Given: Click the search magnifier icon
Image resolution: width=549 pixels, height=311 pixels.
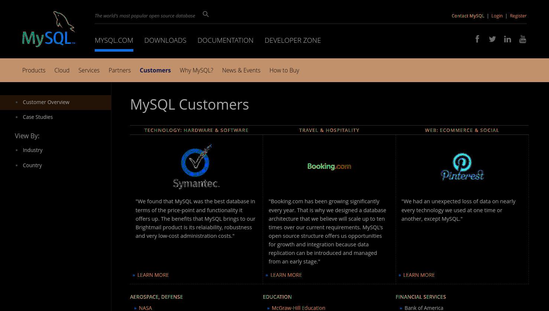Looking at the screenshot, I should coord(206,14).
